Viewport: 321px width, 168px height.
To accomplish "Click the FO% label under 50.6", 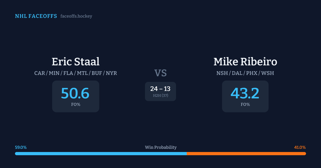I will pos(75,105).
